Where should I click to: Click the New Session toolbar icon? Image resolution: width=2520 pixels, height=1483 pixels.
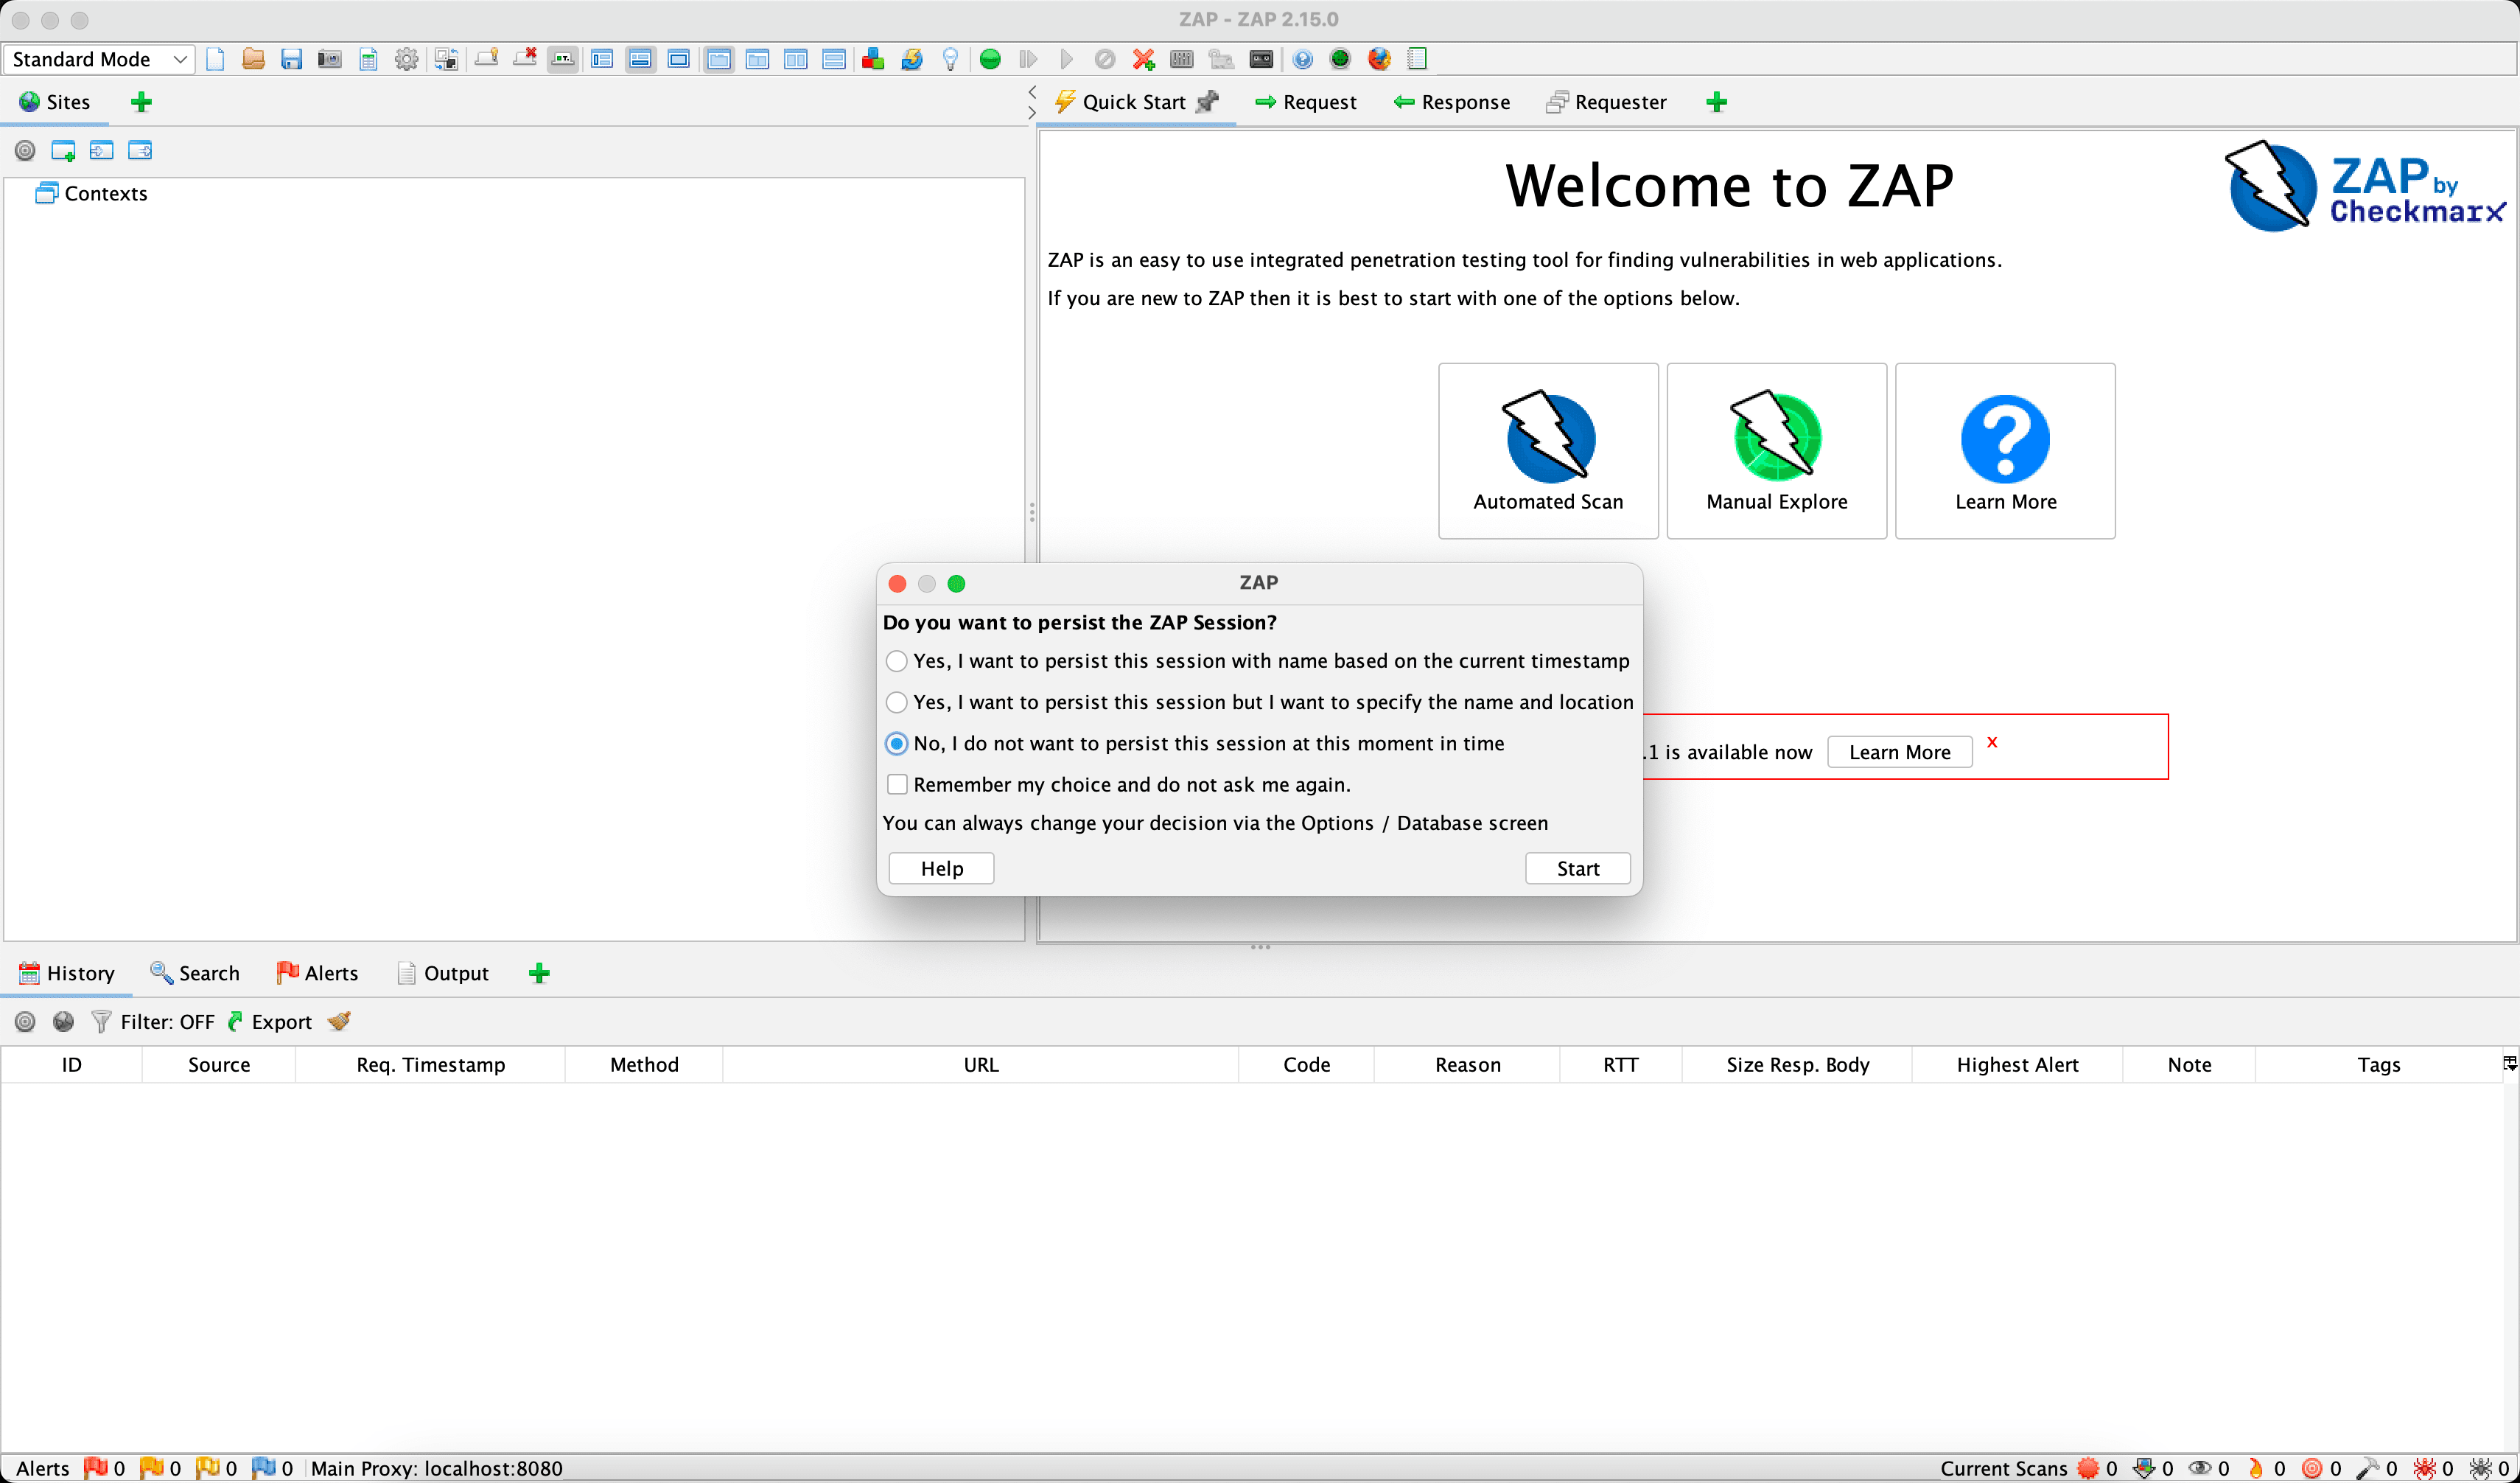(x=215, y=59)
